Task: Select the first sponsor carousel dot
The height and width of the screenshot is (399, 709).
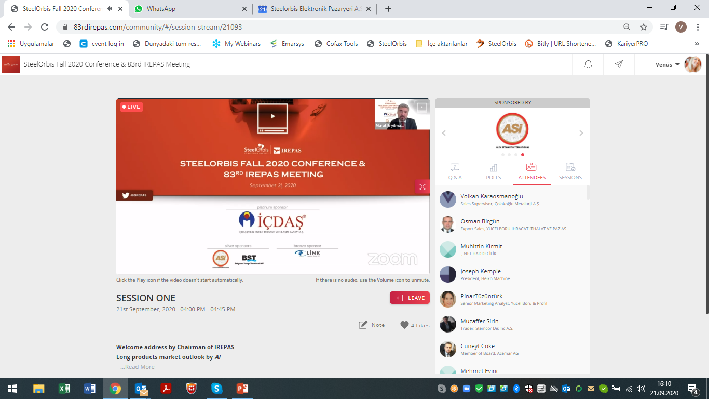Action: point(502,155)
